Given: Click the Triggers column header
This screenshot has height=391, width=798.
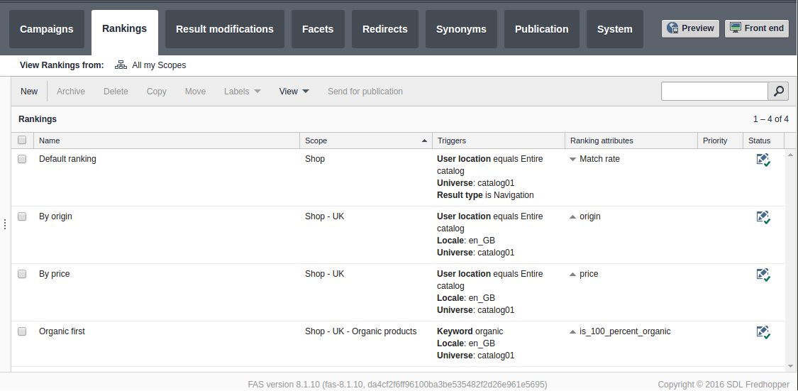Looking at the screenshot, I should pos(498,141).
